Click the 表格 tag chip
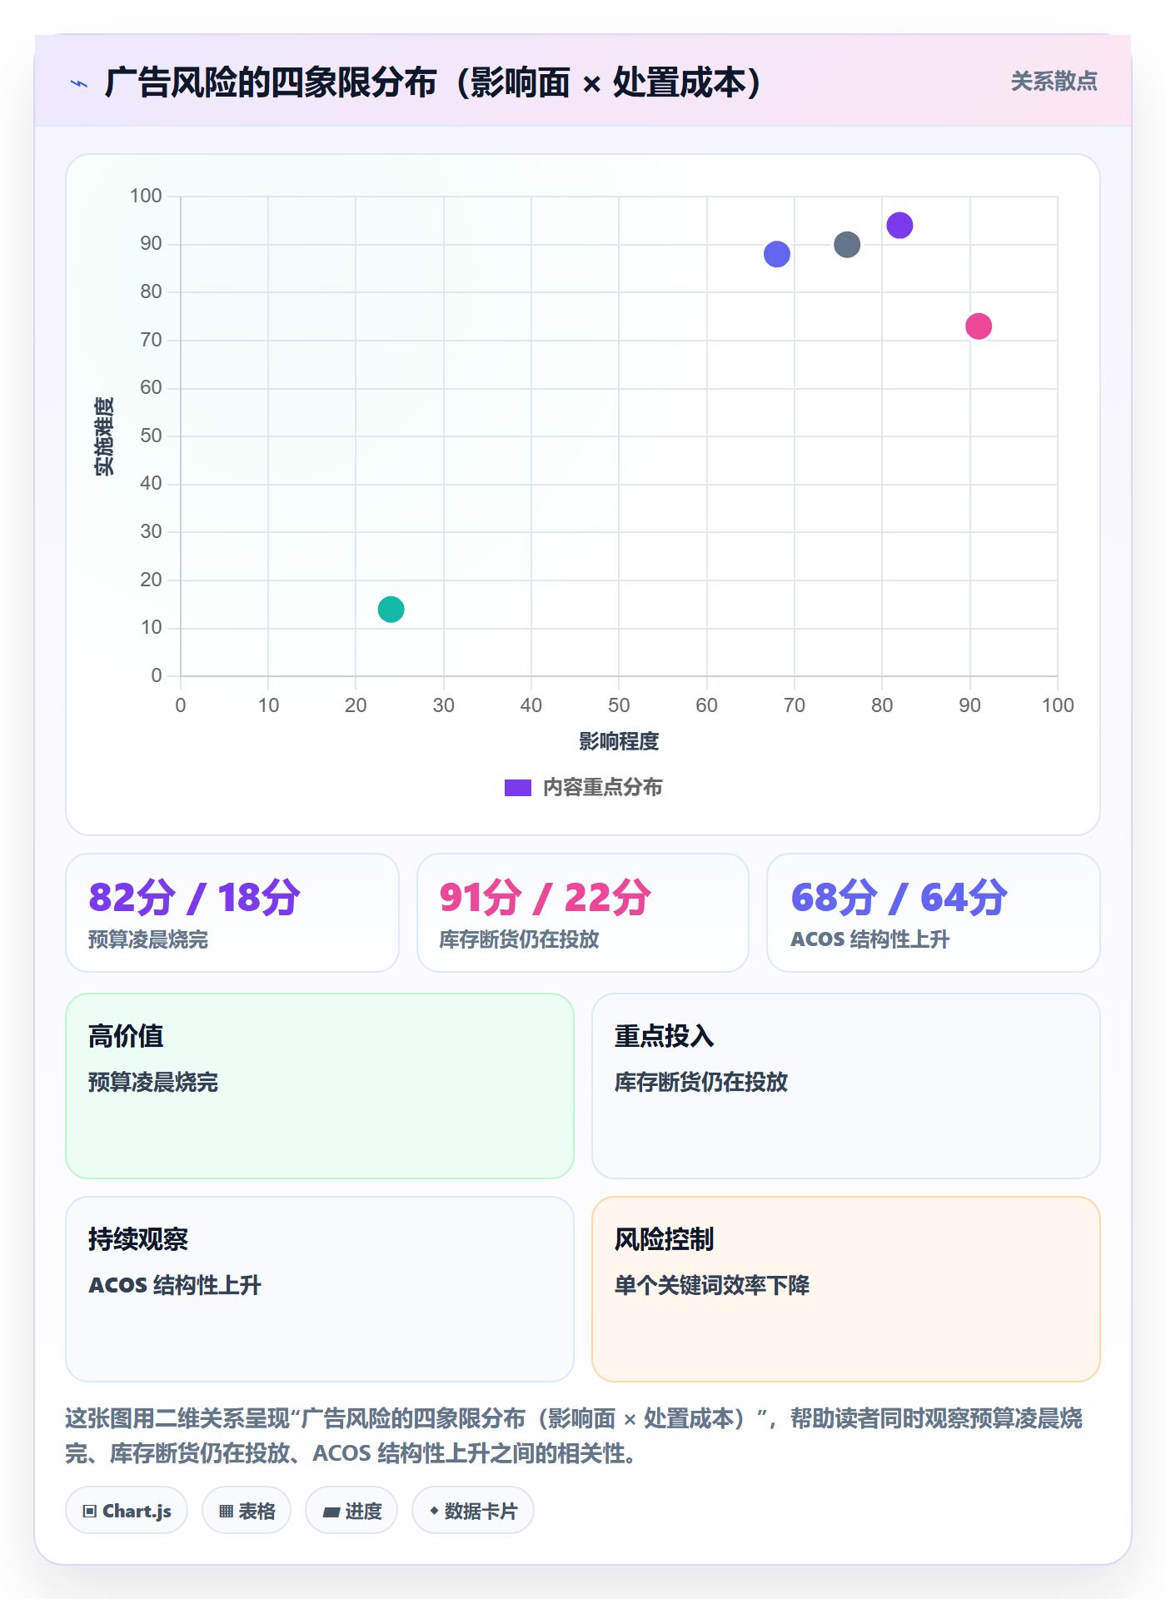The width and height of the screenshot is (1166, 1599). (247, 1511)
